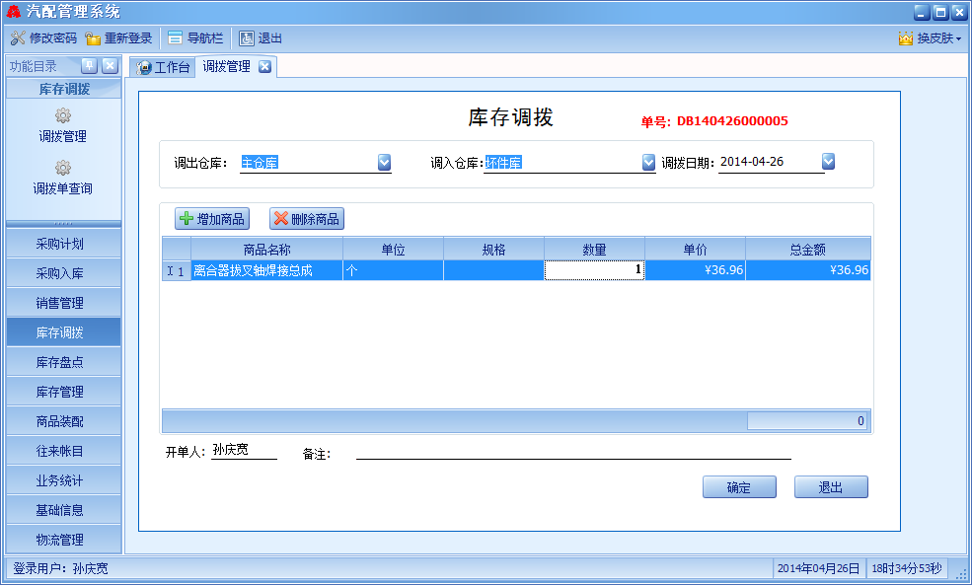Image resolution: width=972 pixels, height=585 pixels.
Task: Switch to the 工作台 tab
Action: pos(164,67)
